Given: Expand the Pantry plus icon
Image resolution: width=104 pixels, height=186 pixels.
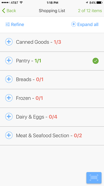Looking at the screenshot, I should [x=9, y=60].
